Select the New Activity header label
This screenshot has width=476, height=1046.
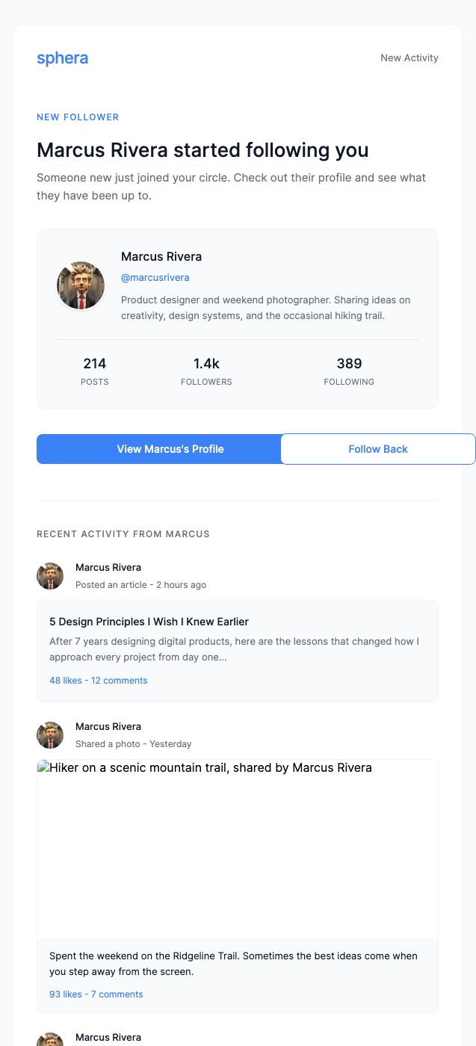click(x=409, y=58)
